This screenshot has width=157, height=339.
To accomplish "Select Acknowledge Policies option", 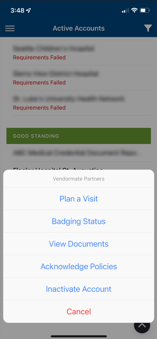I will pos(79,266).
